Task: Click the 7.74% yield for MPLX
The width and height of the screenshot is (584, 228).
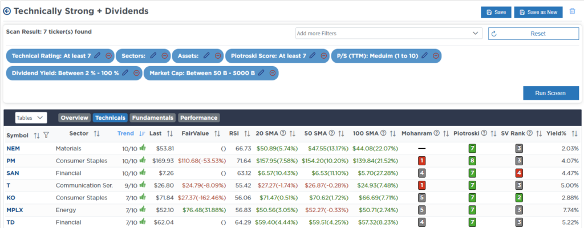Action: click(x=570, y=210)
